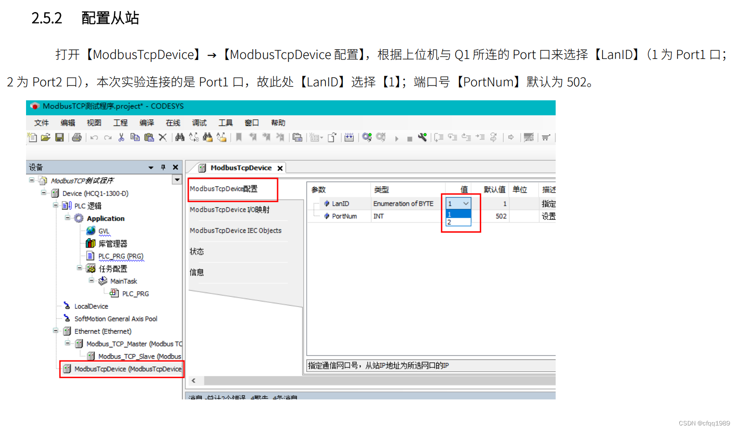Open the 调试 menu
The height and width of the screenshot is (431, 737).
point(199,123)
